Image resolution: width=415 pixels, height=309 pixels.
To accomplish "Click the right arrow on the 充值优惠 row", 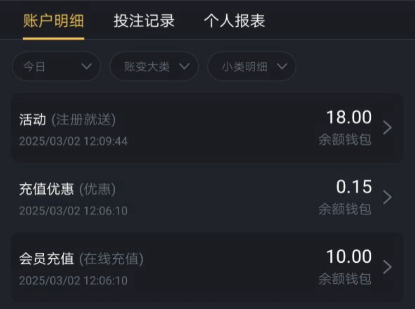I will [x=387, y=197].
